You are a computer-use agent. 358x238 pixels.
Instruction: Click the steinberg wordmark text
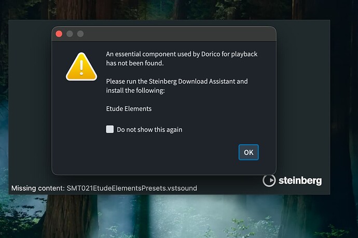300,181
